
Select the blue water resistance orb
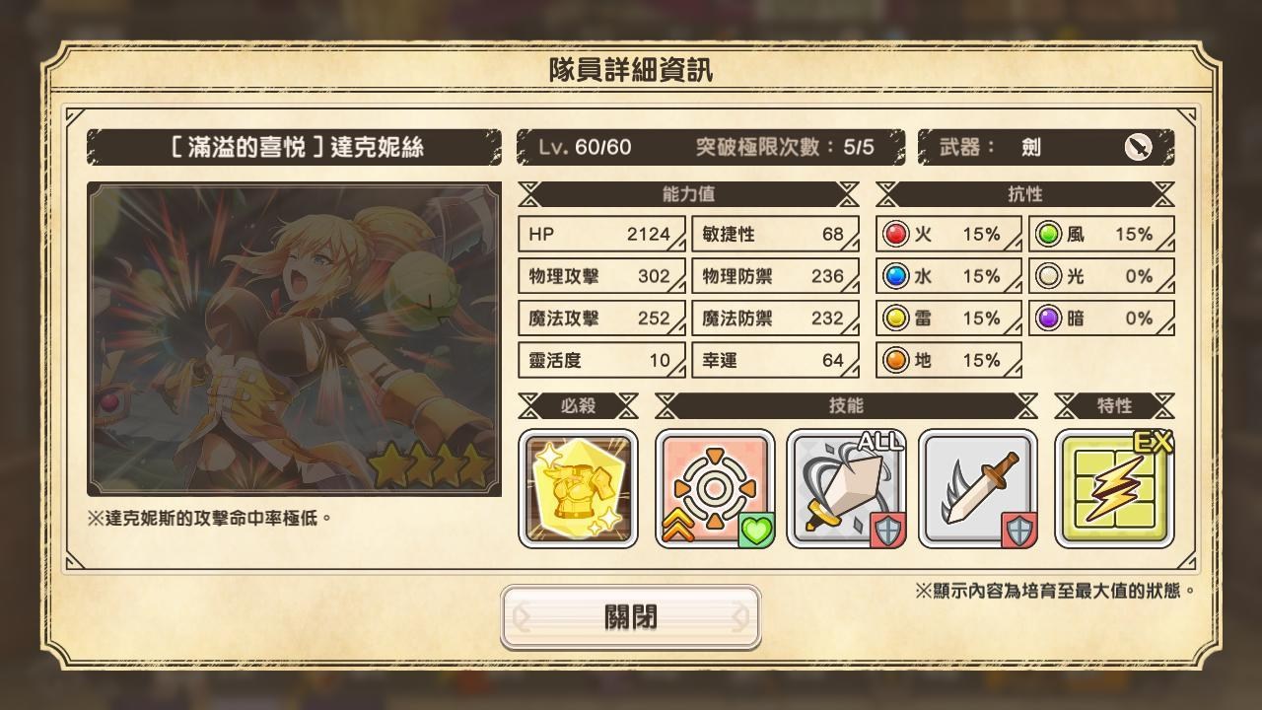(x=895, y=277)
